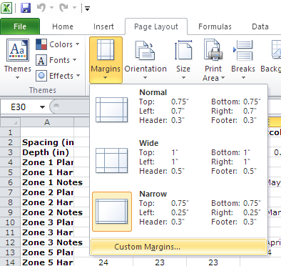
Task: Click the Excel application icon
Action: click(x=6, y=8)
